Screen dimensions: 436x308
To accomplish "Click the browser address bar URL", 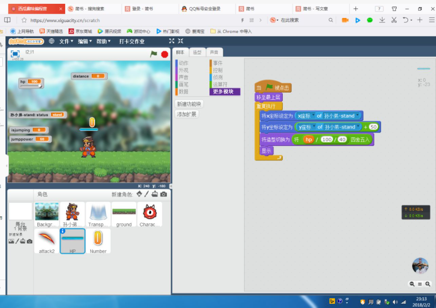I will pos(65,20).
